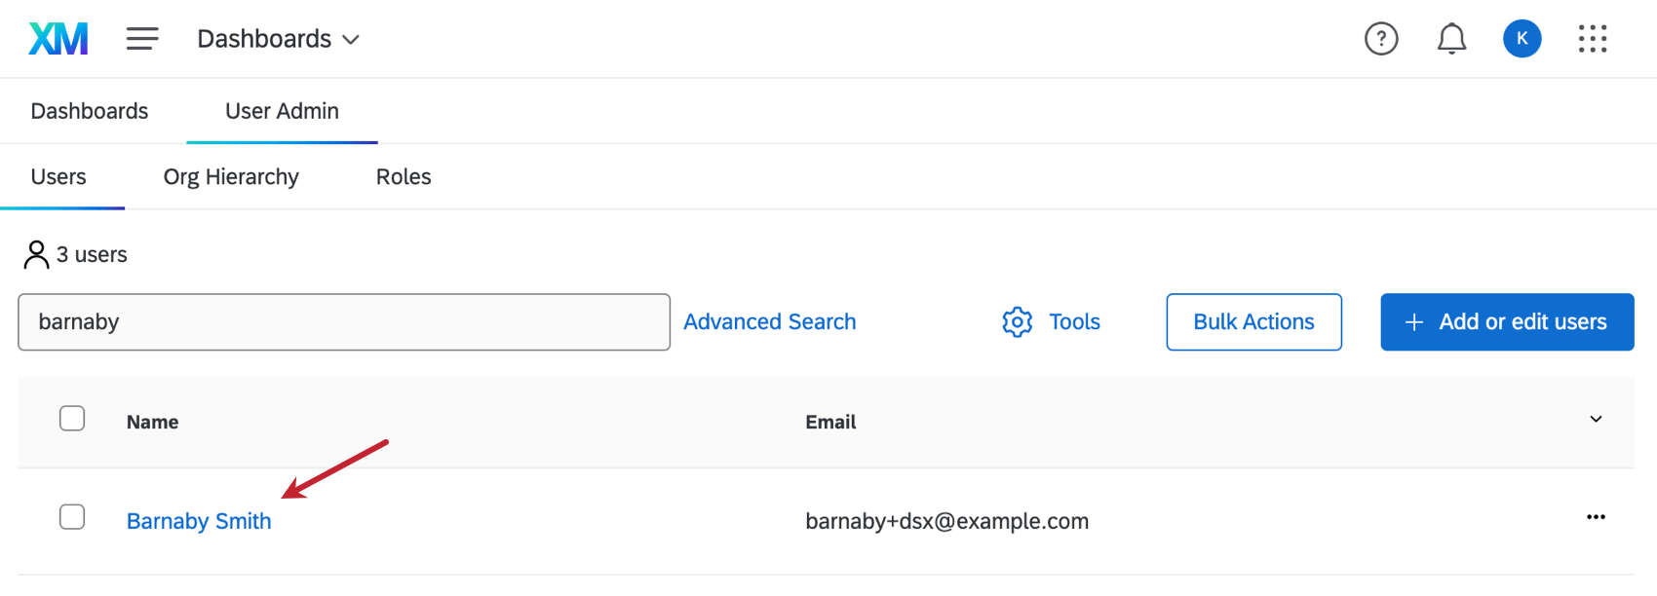Image resolution: width=1657 pixels, height=596 pixels.
Task: Open the hamburger navigation menu
Action: pos(142,38)
